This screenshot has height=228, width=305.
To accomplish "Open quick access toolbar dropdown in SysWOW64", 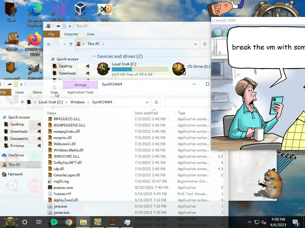I will pyautogui.click(x=21, y=84).
